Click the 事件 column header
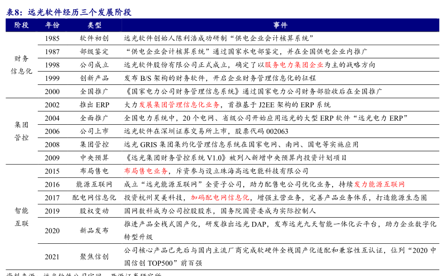The height and width of the screenshot is (276, 447). [x=280, y=25]
